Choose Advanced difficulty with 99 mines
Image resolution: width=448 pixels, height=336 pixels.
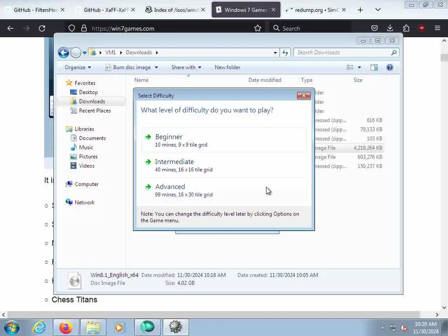[x=224, y=190]
